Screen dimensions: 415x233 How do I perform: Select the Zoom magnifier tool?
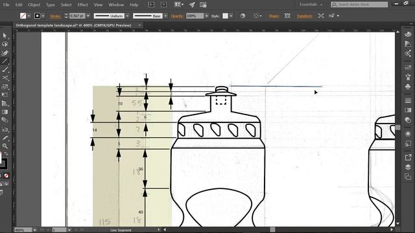[x=5, y=146]
